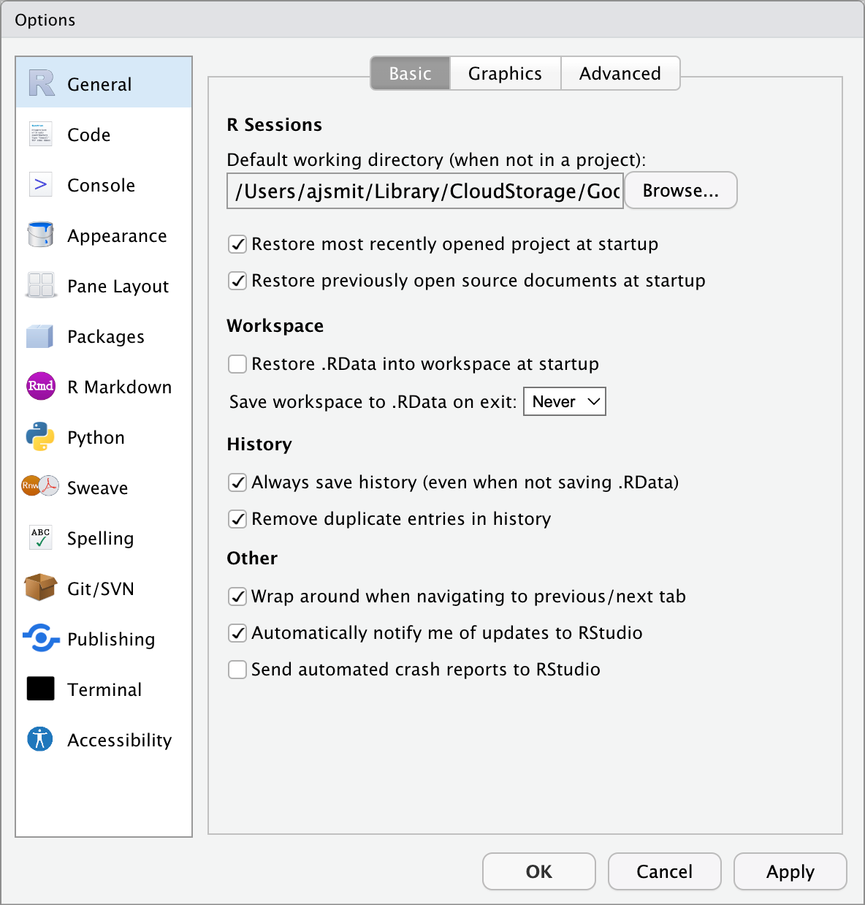The width and height of the screenshot is (865, 905).
Task: Open the Publishing options label
Action: click(111, 640)
